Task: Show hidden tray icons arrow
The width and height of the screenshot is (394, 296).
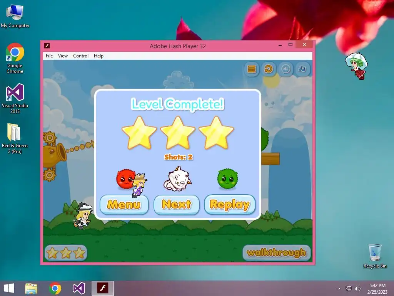Action: click(x=339, y=289)
